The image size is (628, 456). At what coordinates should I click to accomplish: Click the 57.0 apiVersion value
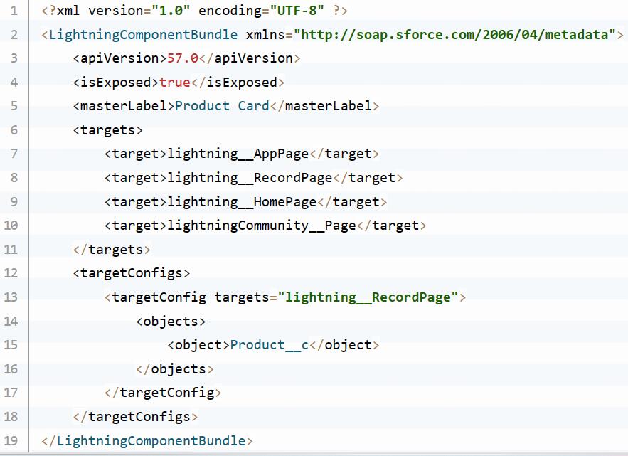click(x=183, y=58)
